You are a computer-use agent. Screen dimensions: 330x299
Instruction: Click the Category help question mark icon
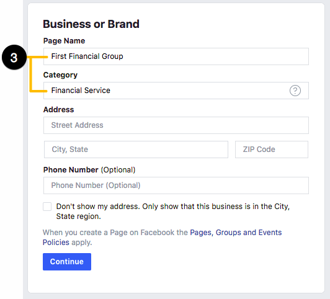point(295,91)
